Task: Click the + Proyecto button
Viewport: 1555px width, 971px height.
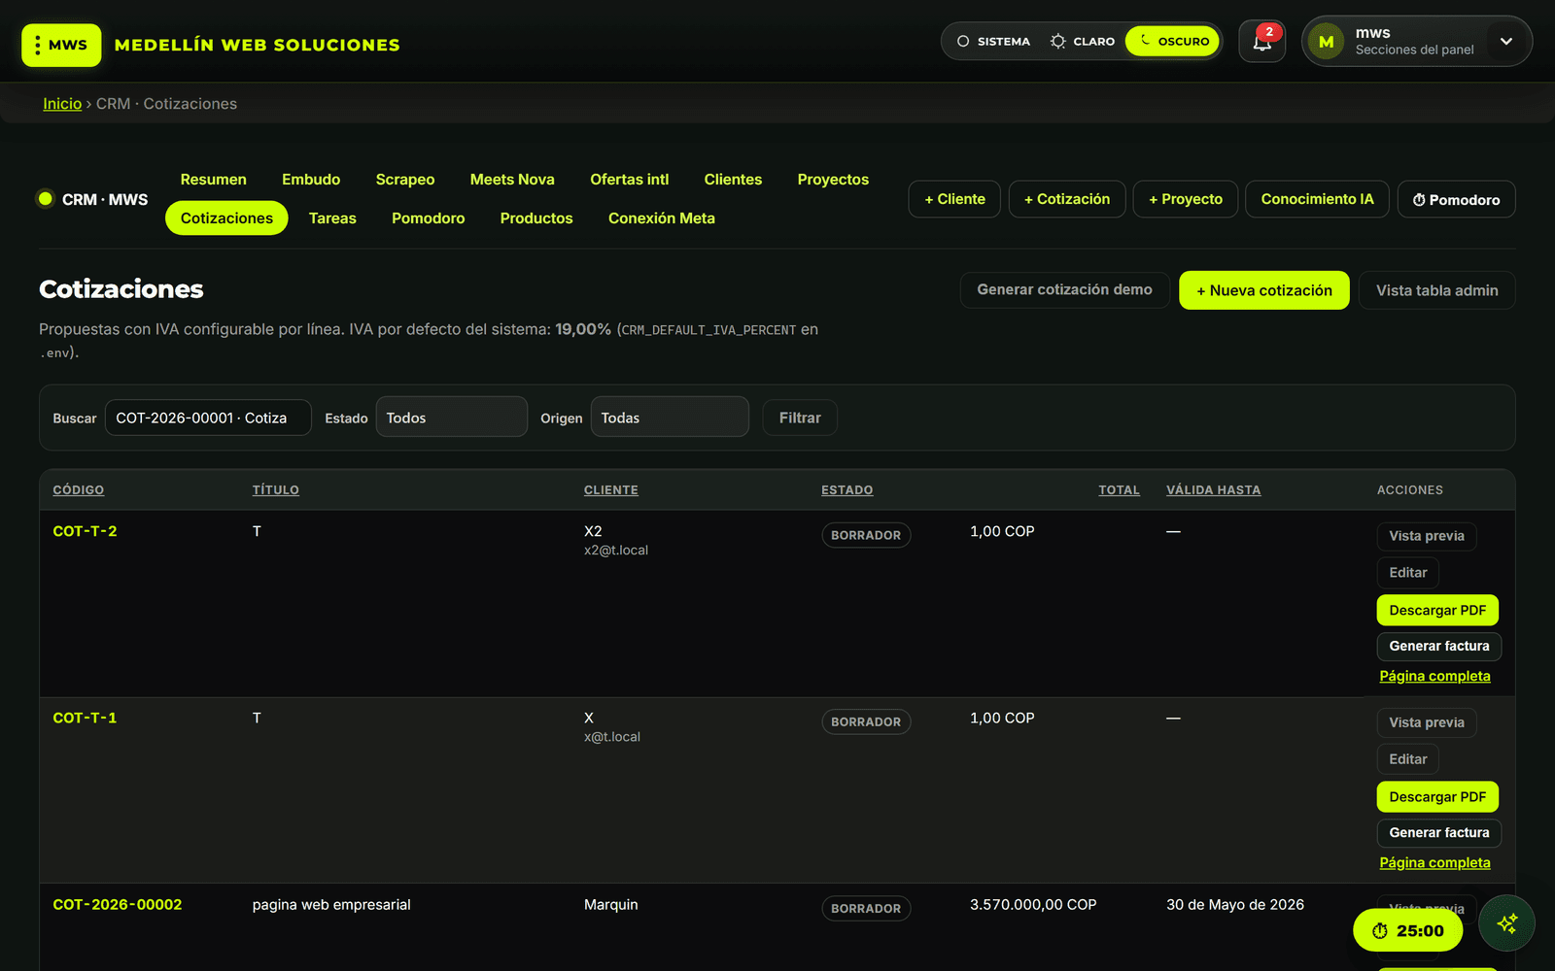Action: (1186, 199)
